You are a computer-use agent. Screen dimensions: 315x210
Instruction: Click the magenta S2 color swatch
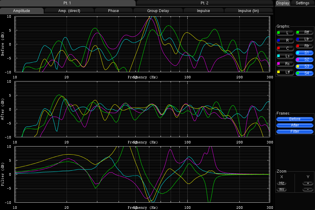pos(298,59)
